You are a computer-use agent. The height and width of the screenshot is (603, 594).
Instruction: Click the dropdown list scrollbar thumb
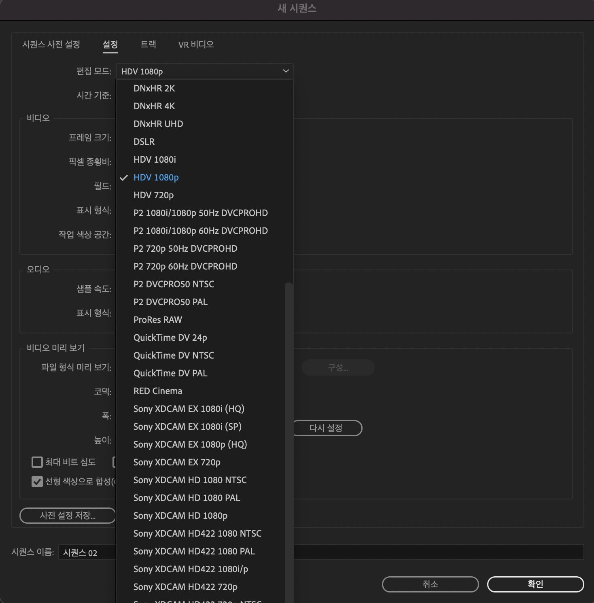coord(289,443)
